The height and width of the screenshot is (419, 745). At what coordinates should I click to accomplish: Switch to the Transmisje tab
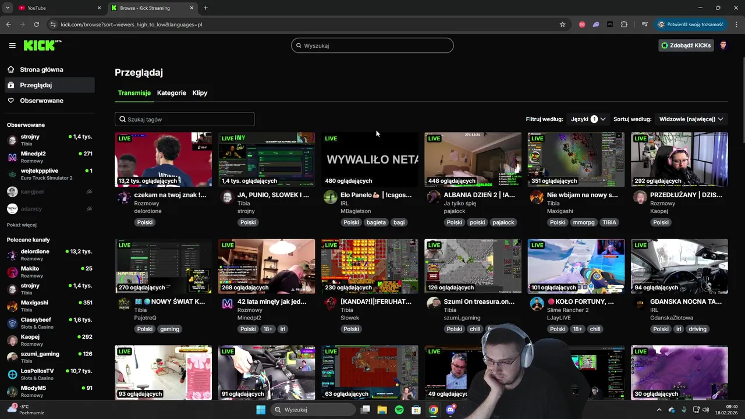tap(134, 93)
